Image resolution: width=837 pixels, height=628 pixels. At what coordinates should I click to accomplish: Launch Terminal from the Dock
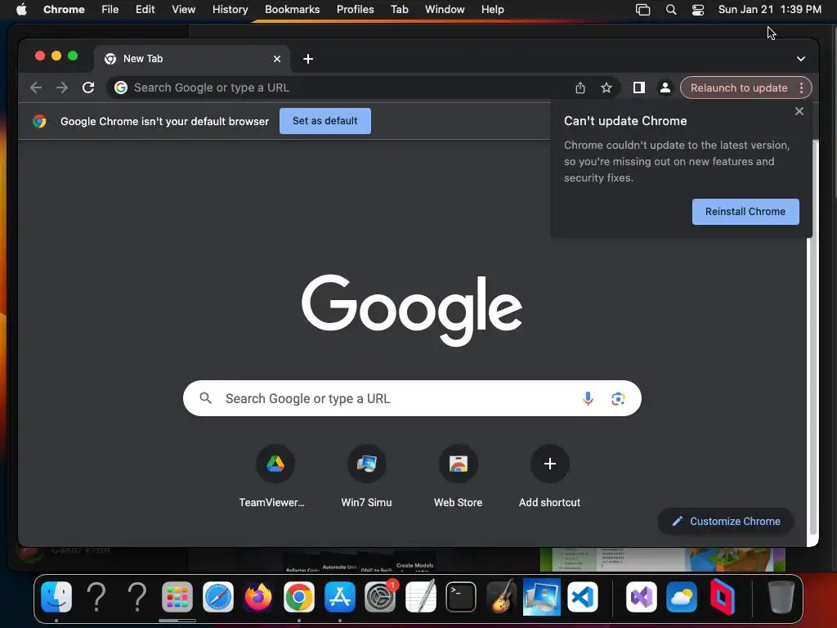[x=461, y=597]
